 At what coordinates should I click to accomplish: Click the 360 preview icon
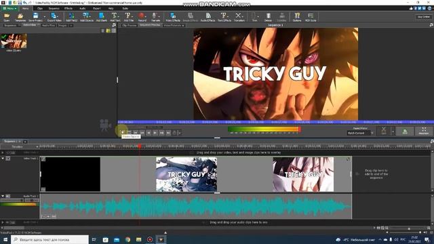click(x=405, y=131)
